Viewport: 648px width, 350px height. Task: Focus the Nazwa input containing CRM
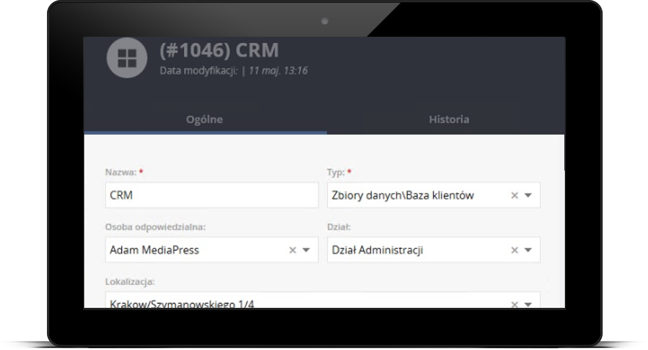212,195
